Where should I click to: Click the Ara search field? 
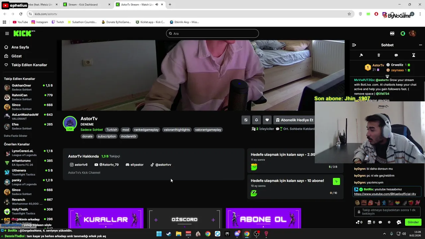pyautogui.click(x=212, y=34)
